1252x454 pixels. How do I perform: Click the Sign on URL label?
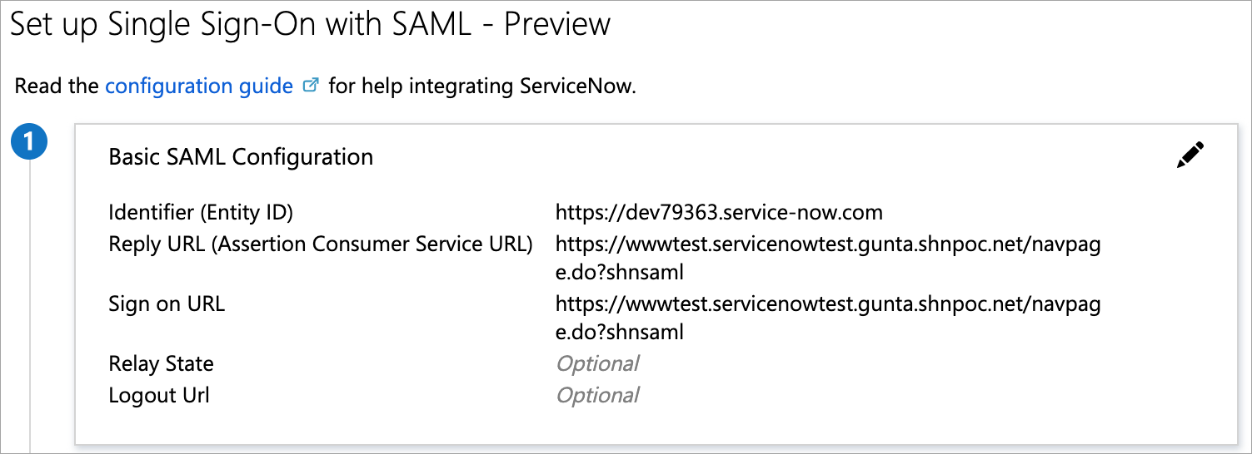pos(167,303)
